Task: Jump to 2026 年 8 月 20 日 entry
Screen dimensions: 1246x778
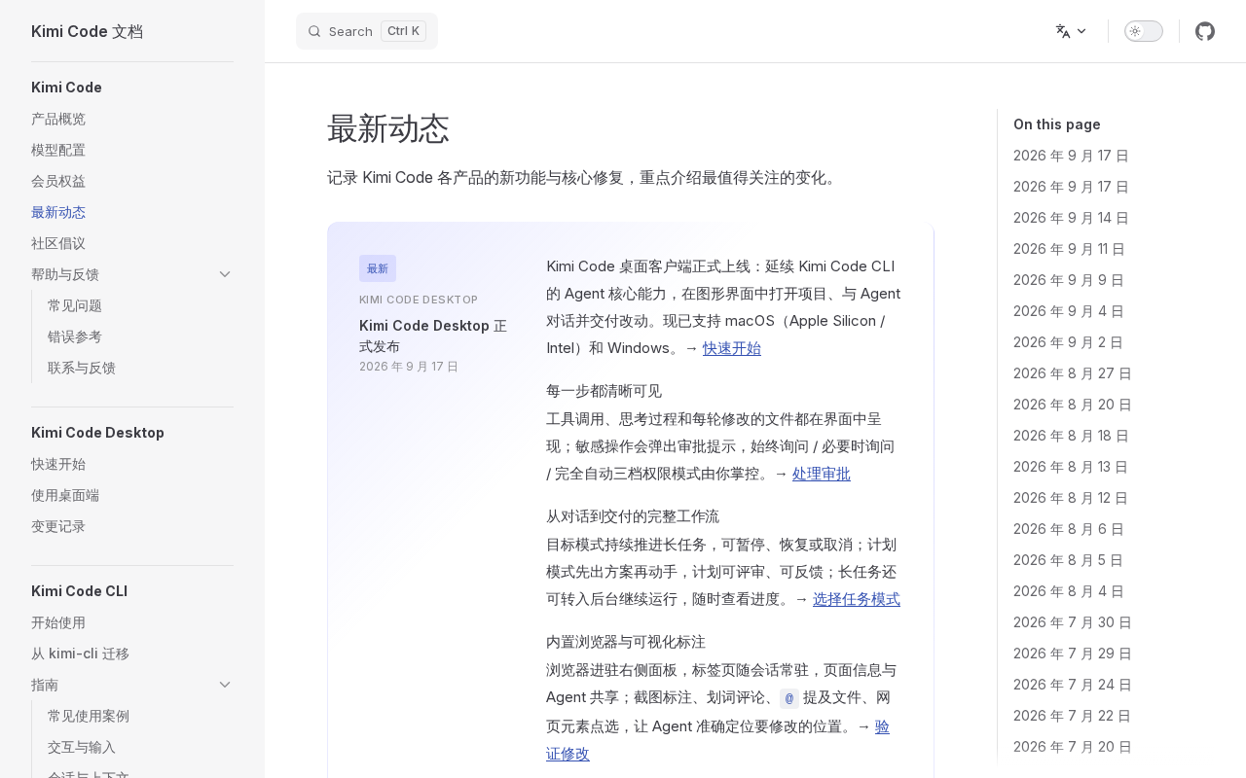Action: (1073, 405)
